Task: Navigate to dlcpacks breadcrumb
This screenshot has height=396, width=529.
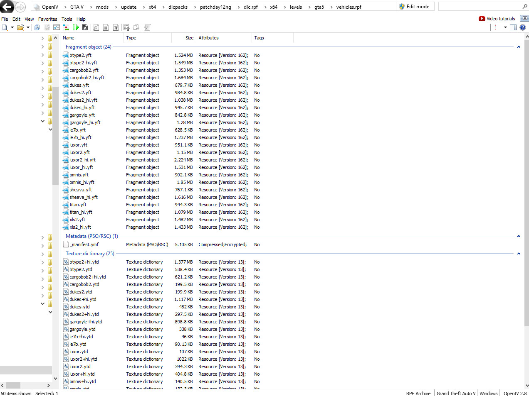Action: (178, 7)
